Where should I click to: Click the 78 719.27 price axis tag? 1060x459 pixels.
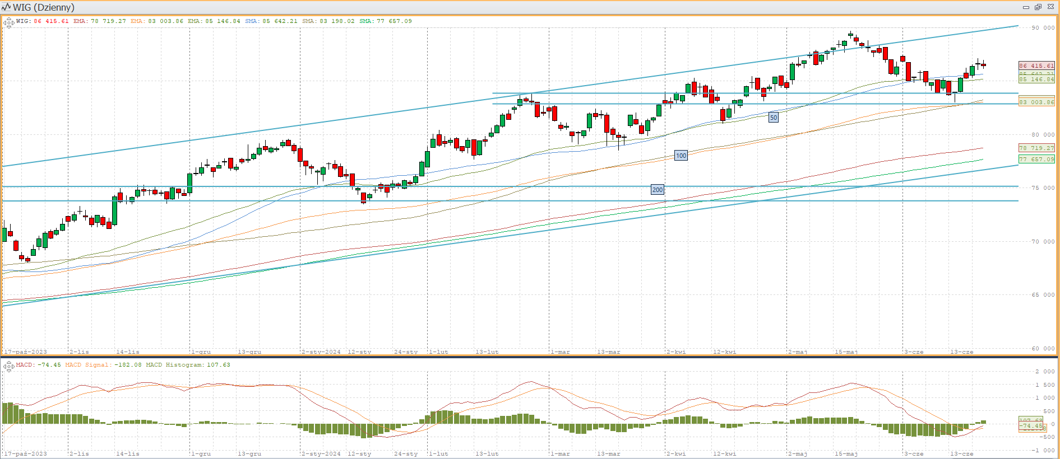pos(1036,148)
